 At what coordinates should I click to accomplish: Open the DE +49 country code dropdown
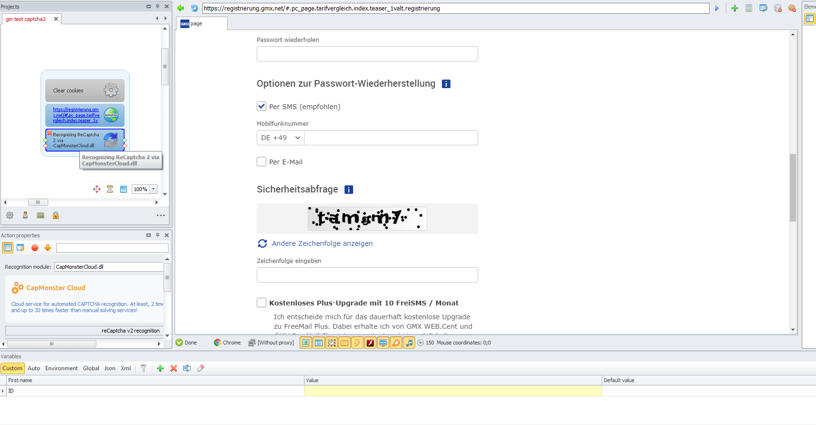(281, 138)
